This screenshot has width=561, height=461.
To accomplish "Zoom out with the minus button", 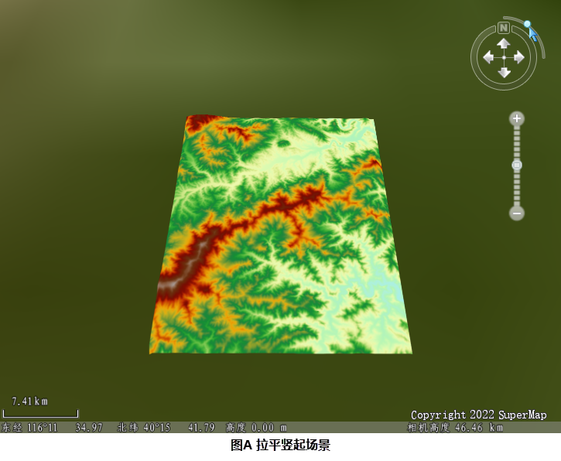I will pos(517,213).
